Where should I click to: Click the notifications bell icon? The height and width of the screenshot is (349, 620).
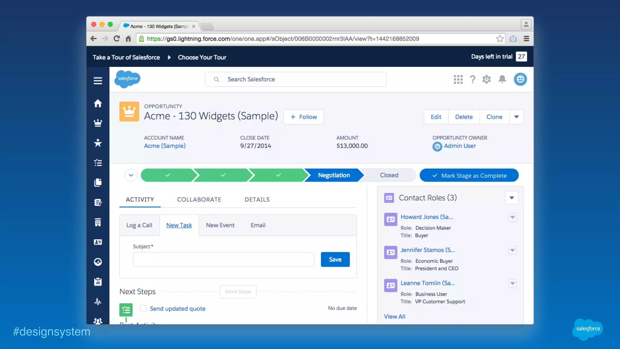[502, 79]
